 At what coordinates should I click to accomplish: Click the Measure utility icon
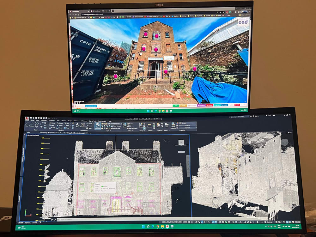(x=149, y=125)
